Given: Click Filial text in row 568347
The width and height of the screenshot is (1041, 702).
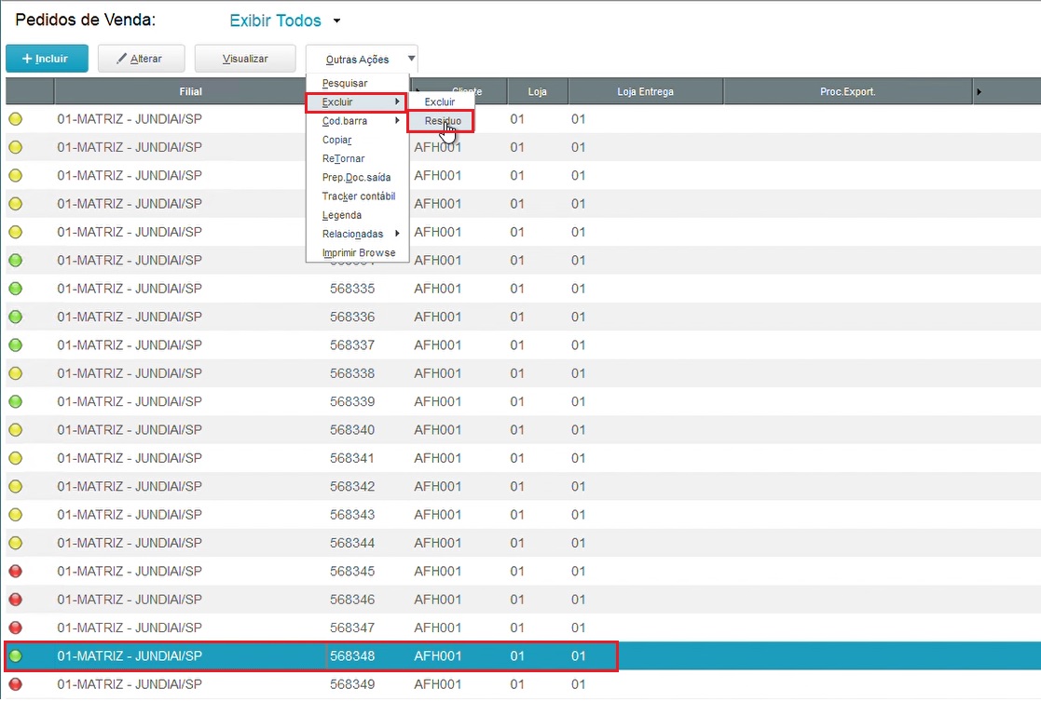Looking at the screenshot, I should (x=130, y=628).
